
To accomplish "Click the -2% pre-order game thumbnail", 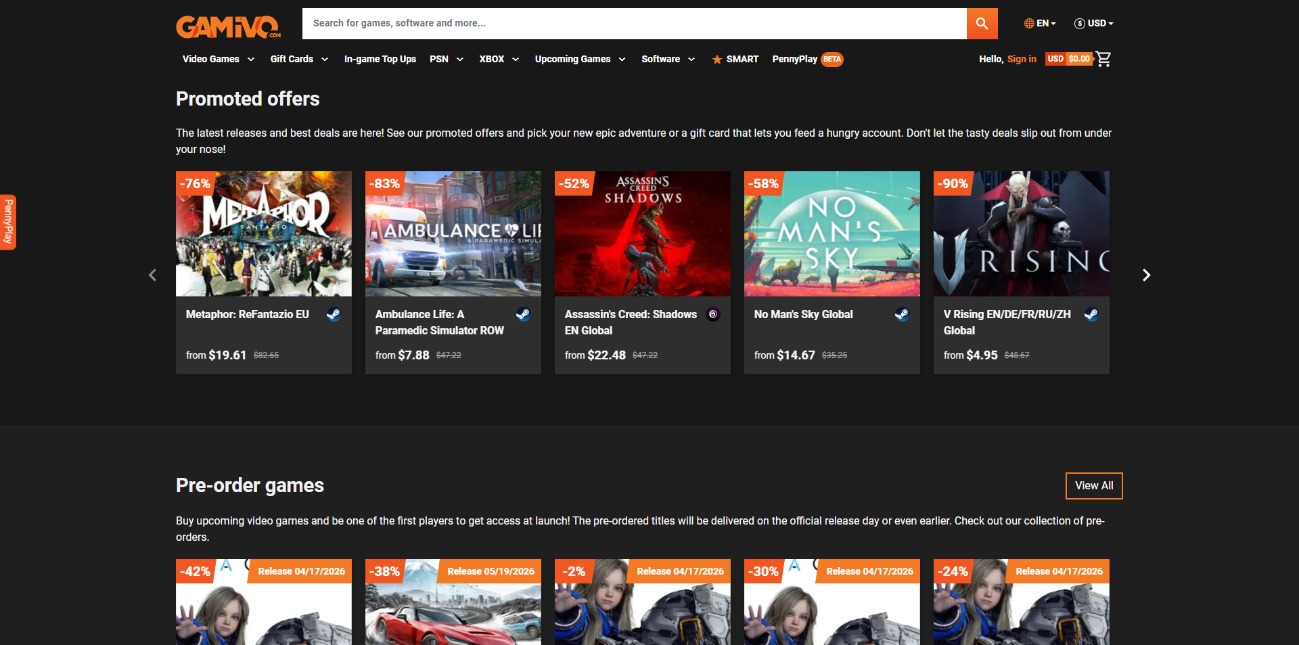I will [x=643, y=602].
